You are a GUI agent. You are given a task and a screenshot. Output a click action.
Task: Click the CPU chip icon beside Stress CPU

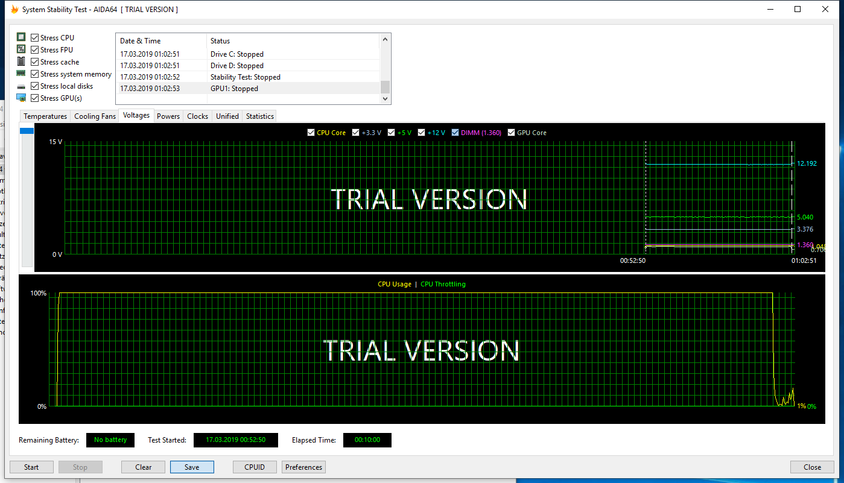coord(21,37)
